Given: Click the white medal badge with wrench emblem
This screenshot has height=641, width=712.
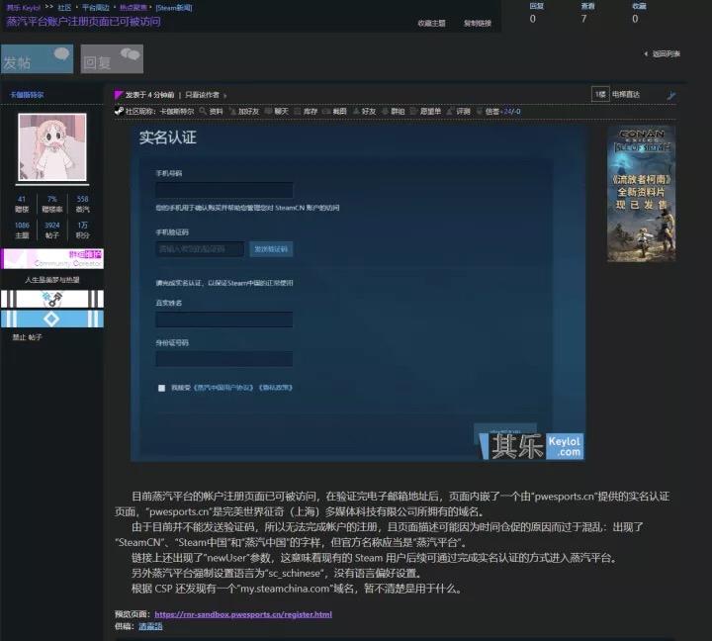Looking at the screenshot, I should click(x=52, y=299).
